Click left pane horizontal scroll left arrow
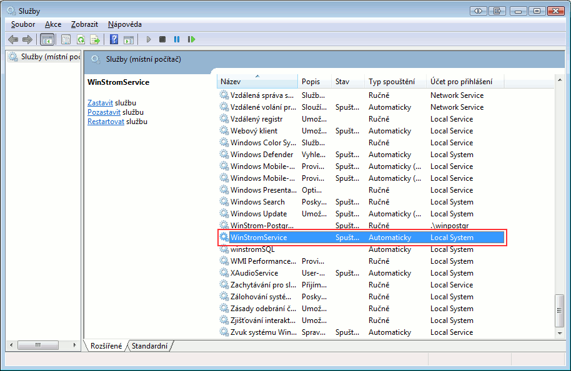This screenshot has width=571, height=371. coord(11,345)
